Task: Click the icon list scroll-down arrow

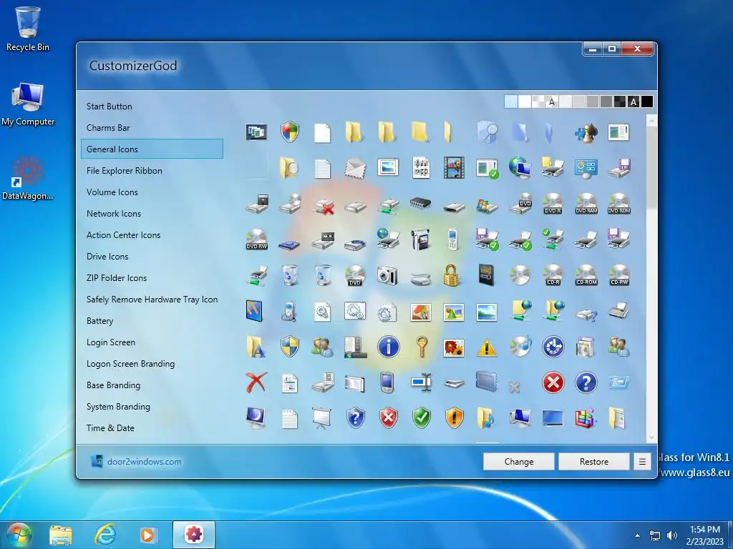Action: 651,438
